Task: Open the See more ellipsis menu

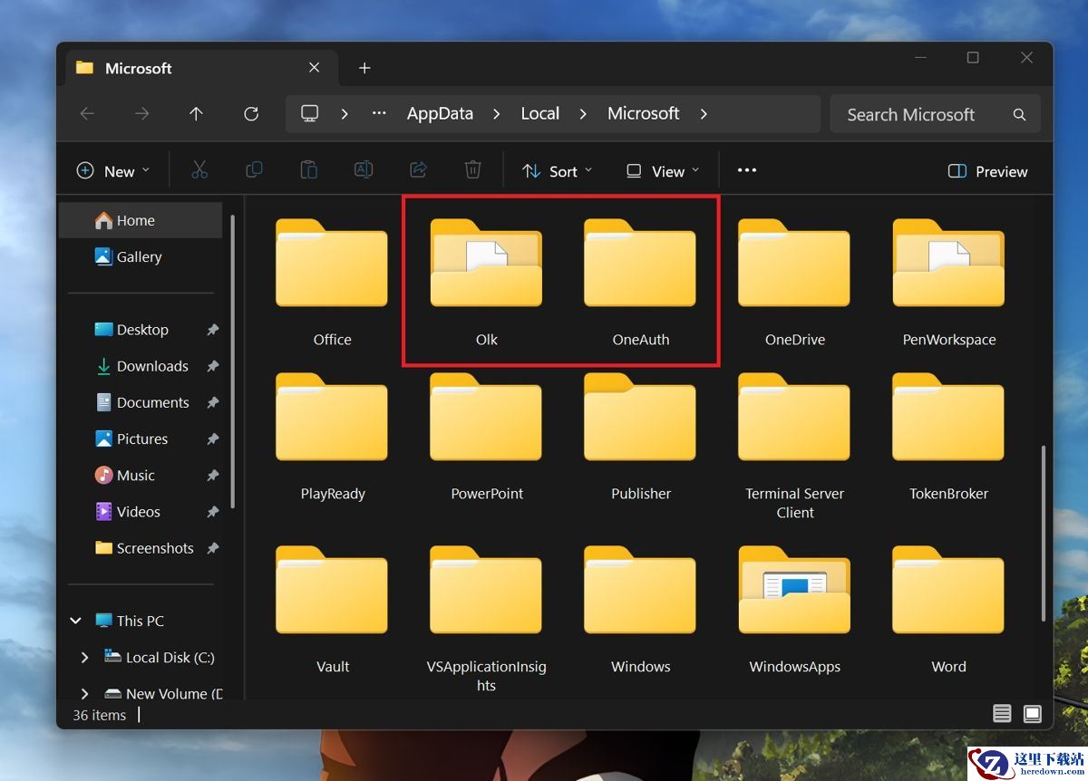Action: pyautogui.click(x=747, y=170)
